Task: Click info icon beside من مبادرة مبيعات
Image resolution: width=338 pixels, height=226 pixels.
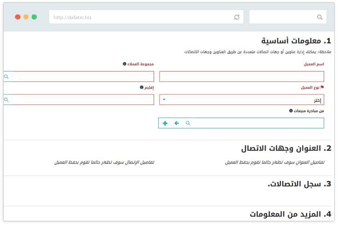Action: tap(291, 111)
